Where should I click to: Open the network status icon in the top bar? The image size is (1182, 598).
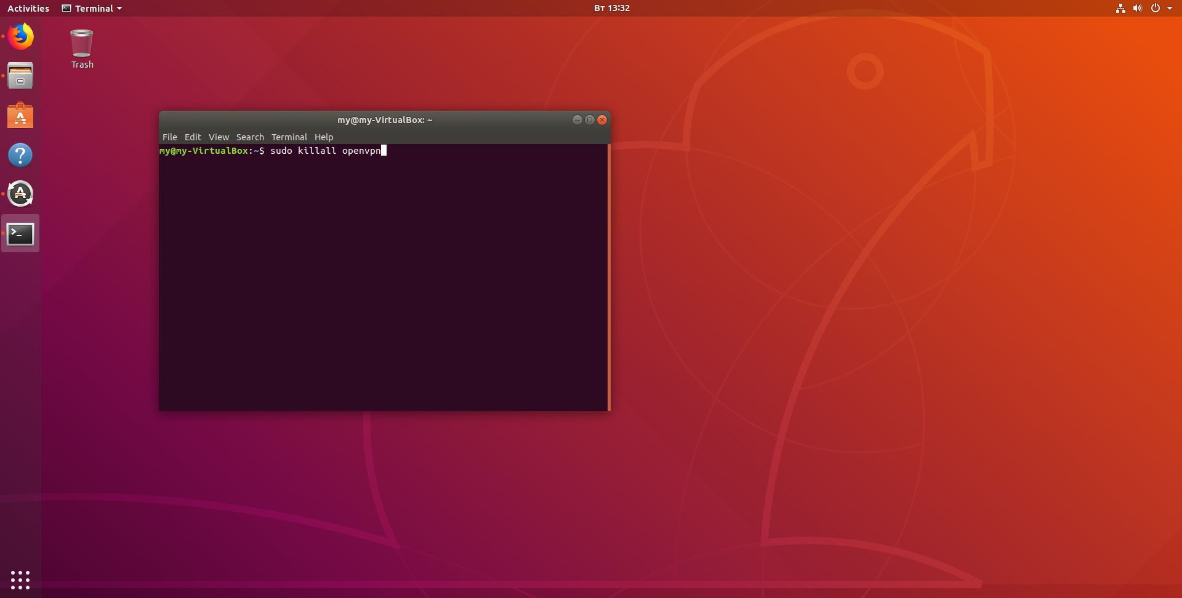1120,8
